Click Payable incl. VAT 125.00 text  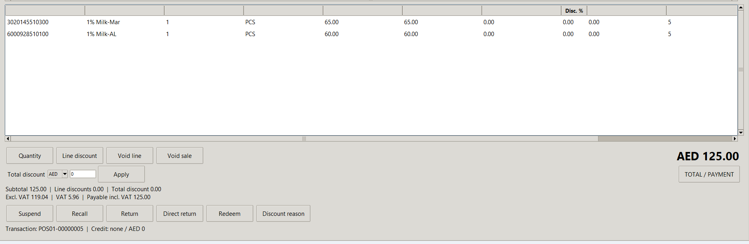(119, 197)
